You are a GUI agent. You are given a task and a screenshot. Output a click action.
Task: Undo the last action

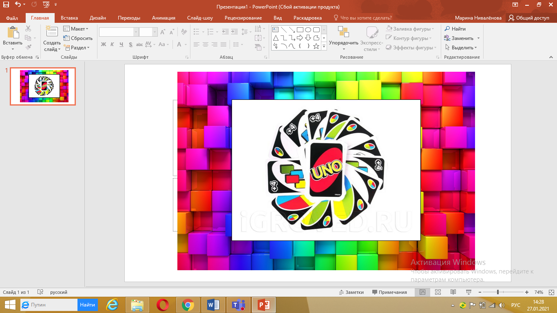click(18, 5)
